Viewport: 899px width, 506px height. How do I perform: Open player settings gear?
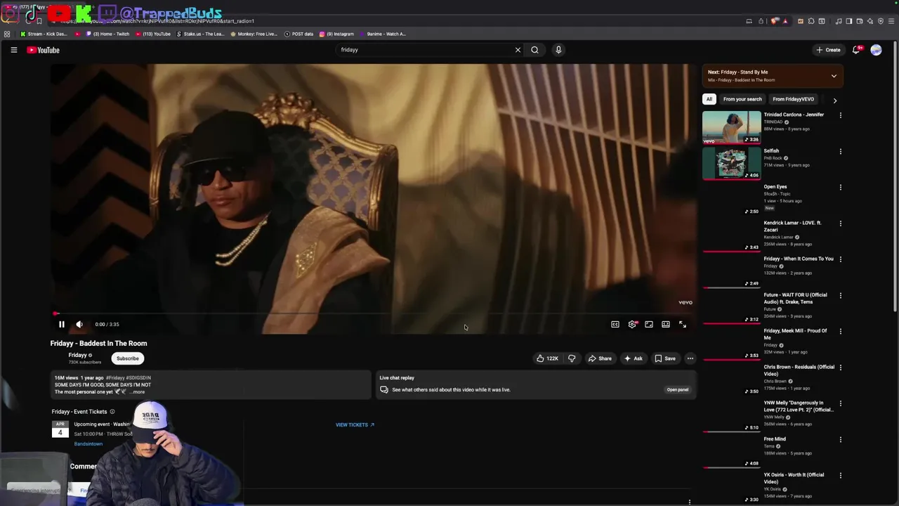[632, 324]
